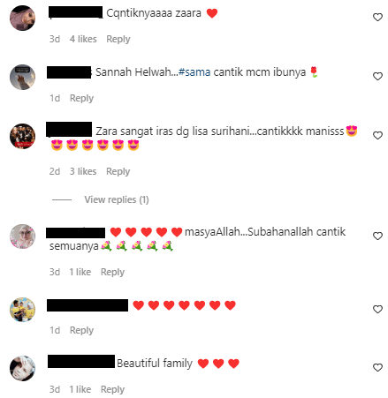388x398 pixels.
Task: Reply to the 'Beautiful family' comment
Action: point(112,389)
